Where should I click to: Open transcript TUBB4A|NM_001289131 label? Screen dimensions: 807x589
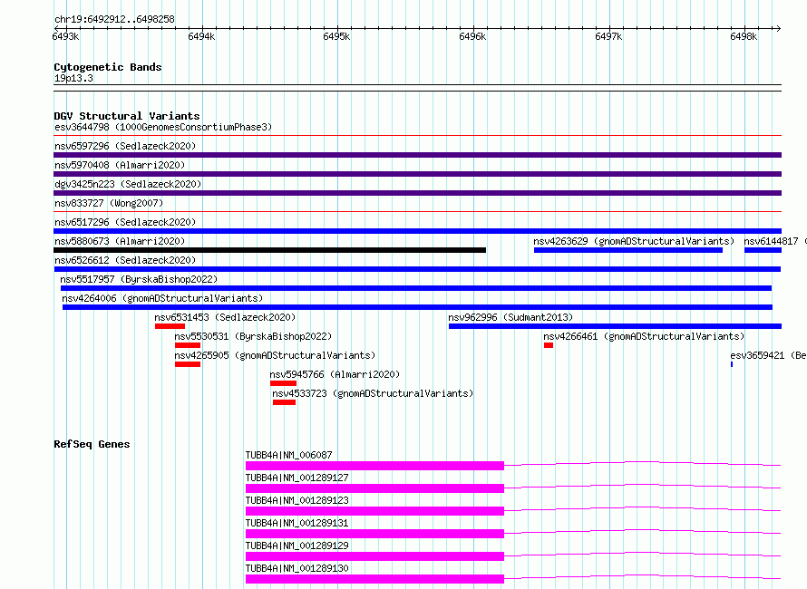[297, 523]
